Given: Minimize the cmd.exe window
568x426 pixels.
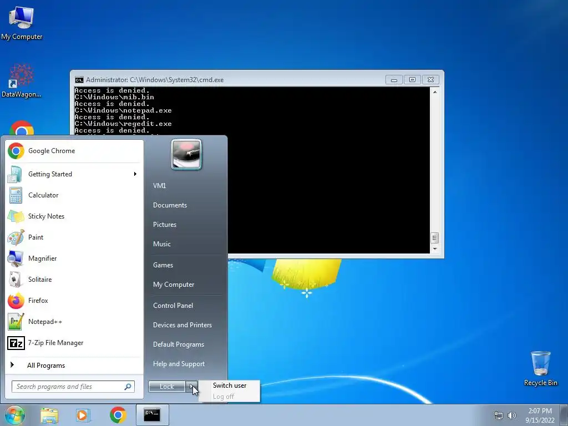Looking at the screenshot, I should [394, 80].
